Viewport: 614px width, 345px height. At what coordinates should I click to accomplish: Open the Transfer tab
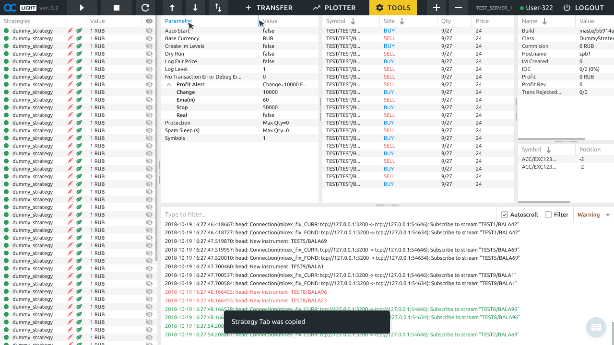tap(269, 8)
